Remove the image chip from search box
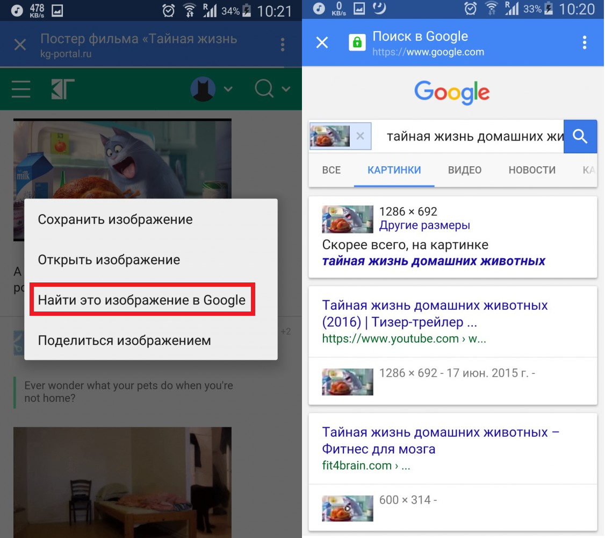The height and width of the screenshot is (538, 605). click(x=360, y=136)
